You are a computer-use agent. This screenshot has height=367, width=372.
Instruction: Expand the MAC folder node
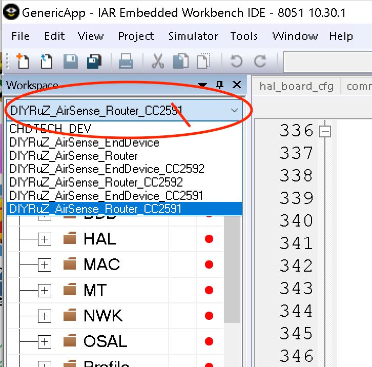tap(45, 264)
